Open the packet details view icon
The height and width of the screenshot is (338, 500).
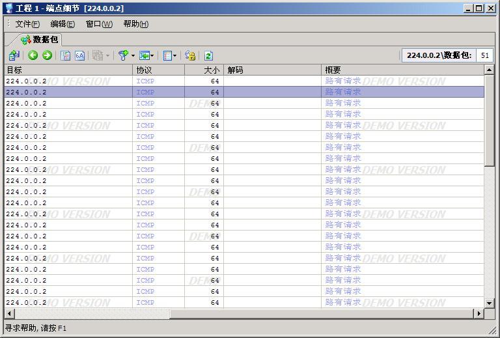(66, 56)
